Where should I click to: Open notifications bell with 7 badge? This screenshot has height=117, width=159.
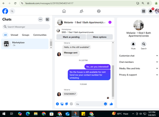point(151,11)
